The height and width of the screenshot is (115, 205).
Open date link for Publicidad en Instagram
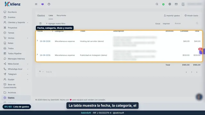coord(45,55)
